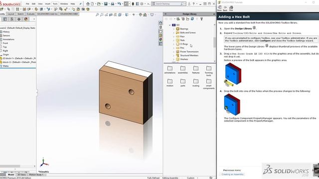Click the Design Library tree vertical scrollbar
The image size is (319, 179).
(x=214, y=43)
